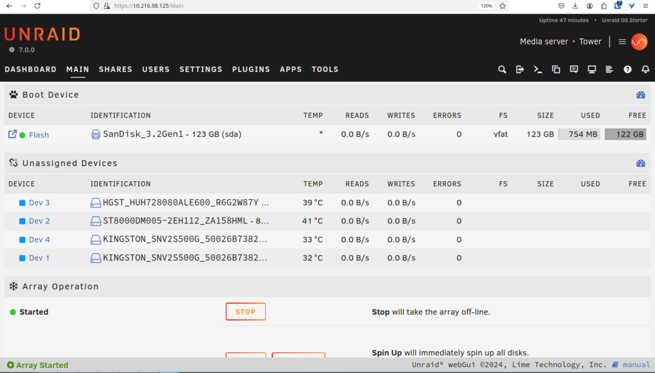655x373 pixels.
Task: Select the Main tab
Action: tap(78, 69)
